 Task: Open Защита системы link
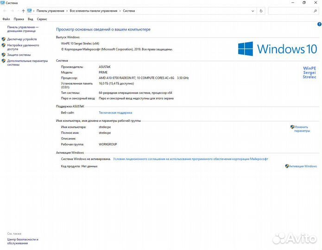click(x=19, y=55)
